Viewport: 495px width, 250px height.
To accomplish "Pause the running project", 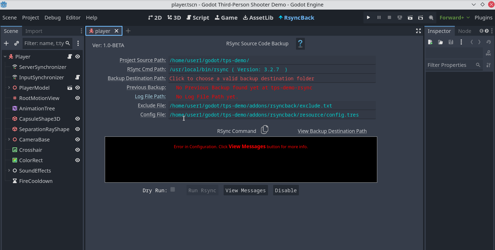I will click(x=379, y=17).
